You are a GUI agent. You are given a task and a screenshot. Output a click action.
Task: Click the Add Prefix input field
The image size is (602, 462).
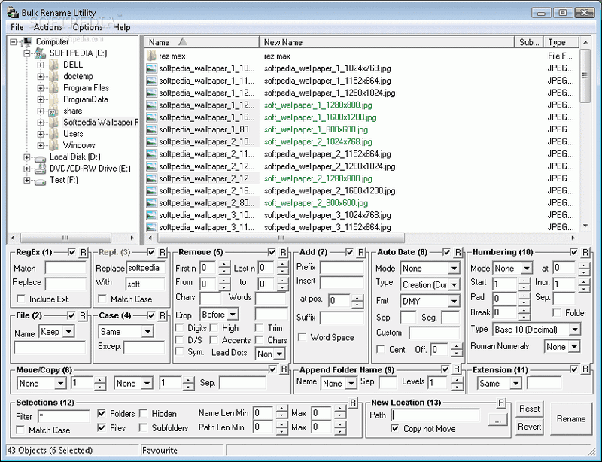[342, 267]
